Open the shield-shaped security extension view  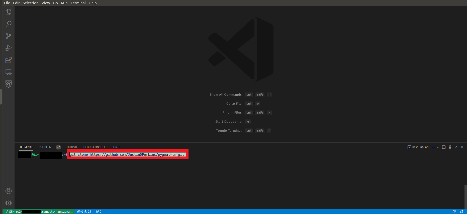(9, 84)
